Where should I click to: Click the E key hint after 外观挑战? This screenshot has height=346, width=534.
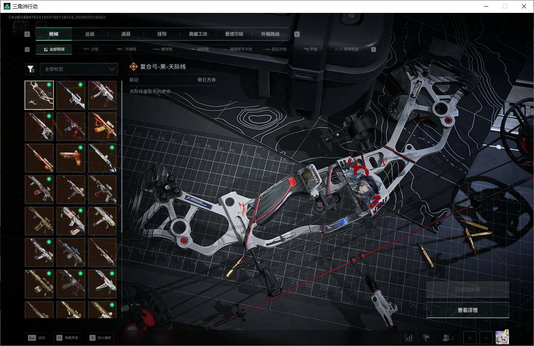(x=297, y=35)
